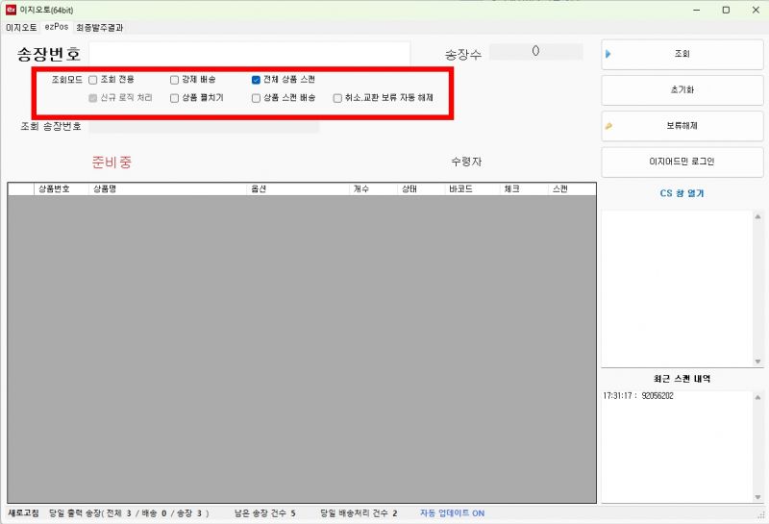Click 새로고침 in the status bar
Screen dimensions: 769x524
pos(23,513)
